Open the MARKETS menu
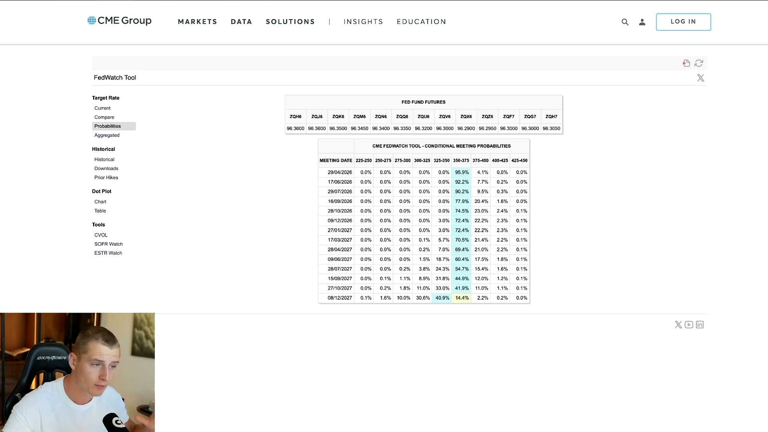 [197, 22]
